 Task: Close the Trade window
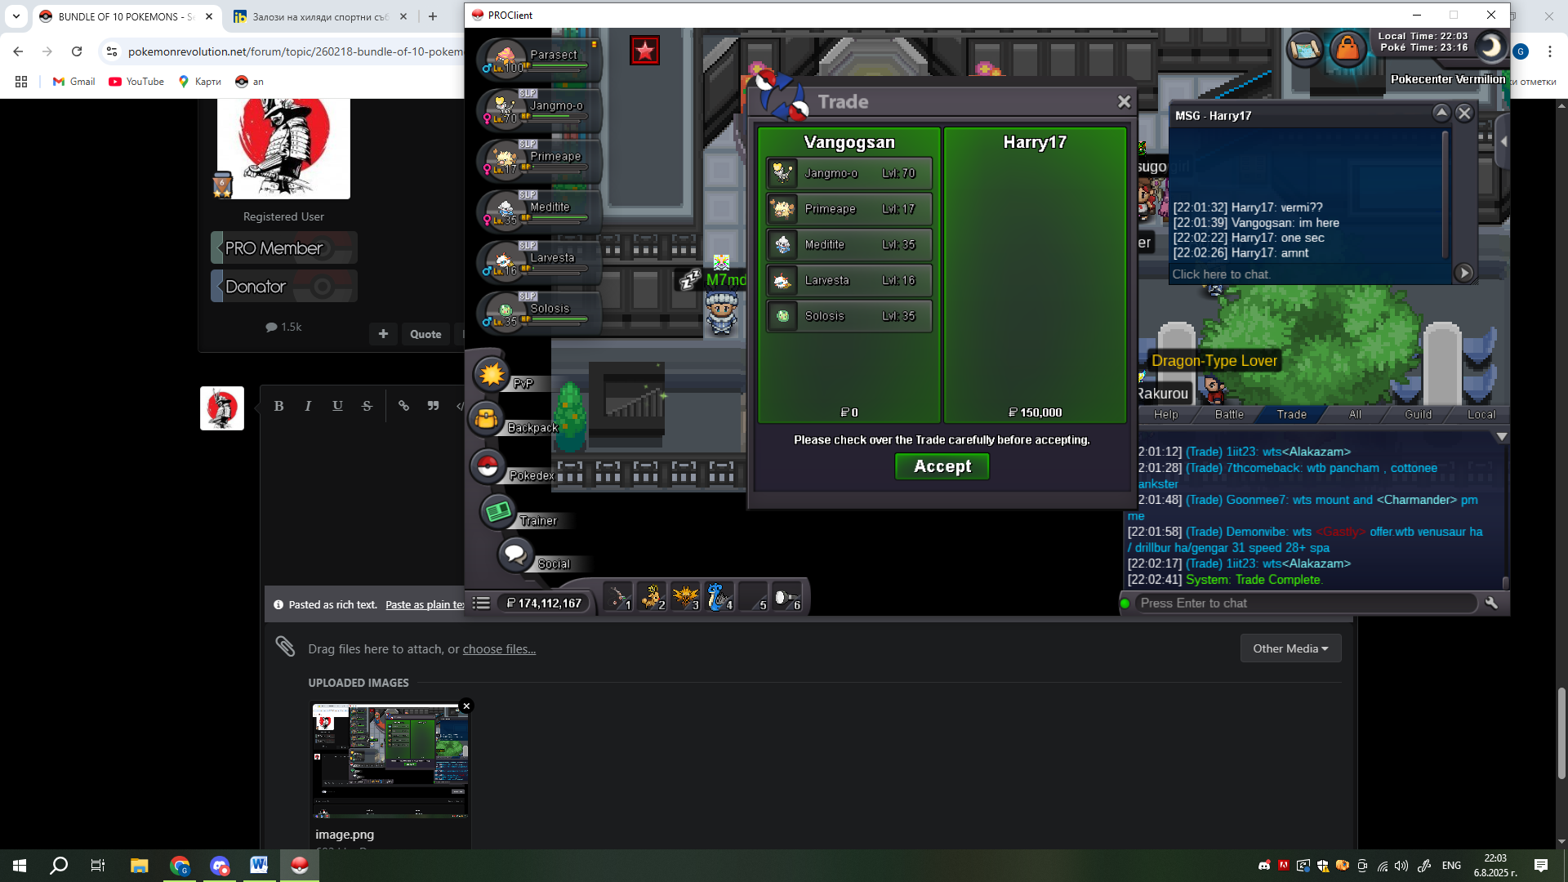click(1124, 101)
